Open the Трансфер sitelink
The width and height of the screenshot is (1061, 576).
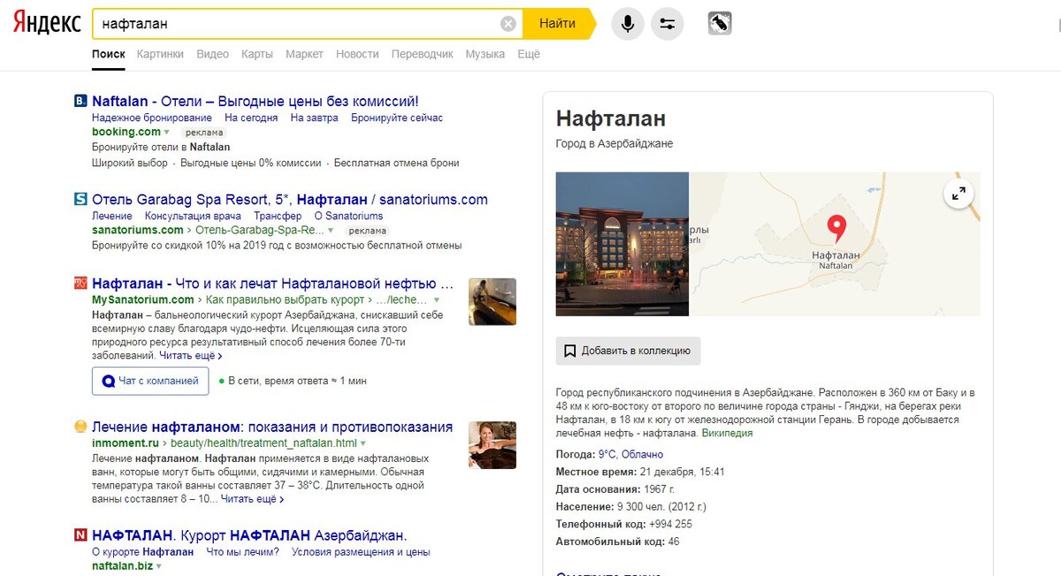point(278,216)
